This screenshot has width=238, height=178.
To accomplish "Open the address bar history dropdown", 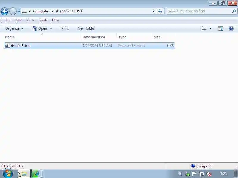I will click(153, 11).
